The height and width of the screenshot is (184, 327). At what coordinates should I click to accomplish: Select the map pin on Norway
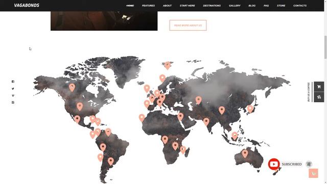click(162, 78)
